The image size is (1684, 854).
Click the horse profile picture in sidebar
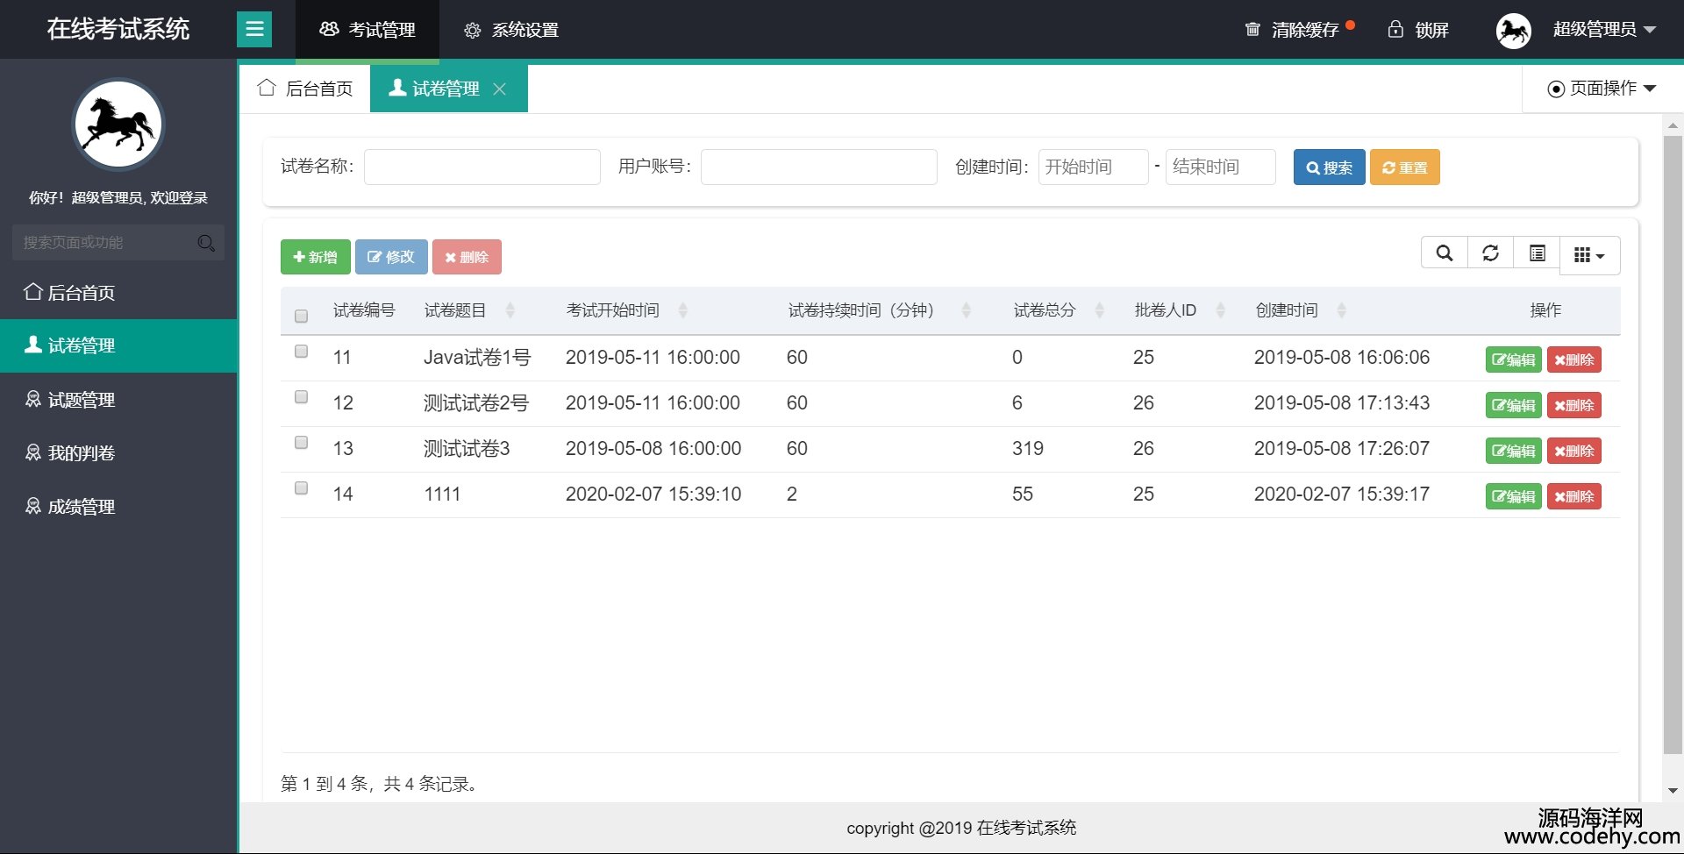click(x=118, y=125)
